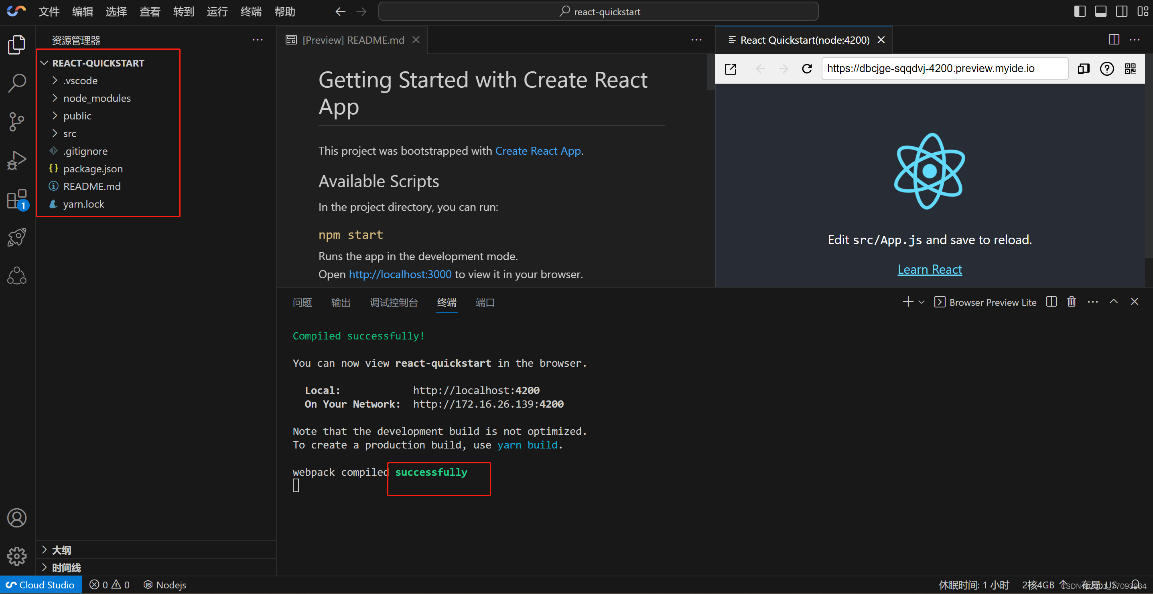Open the 终端 menu
Screen dimensions: 1153x594
point(251,12)
